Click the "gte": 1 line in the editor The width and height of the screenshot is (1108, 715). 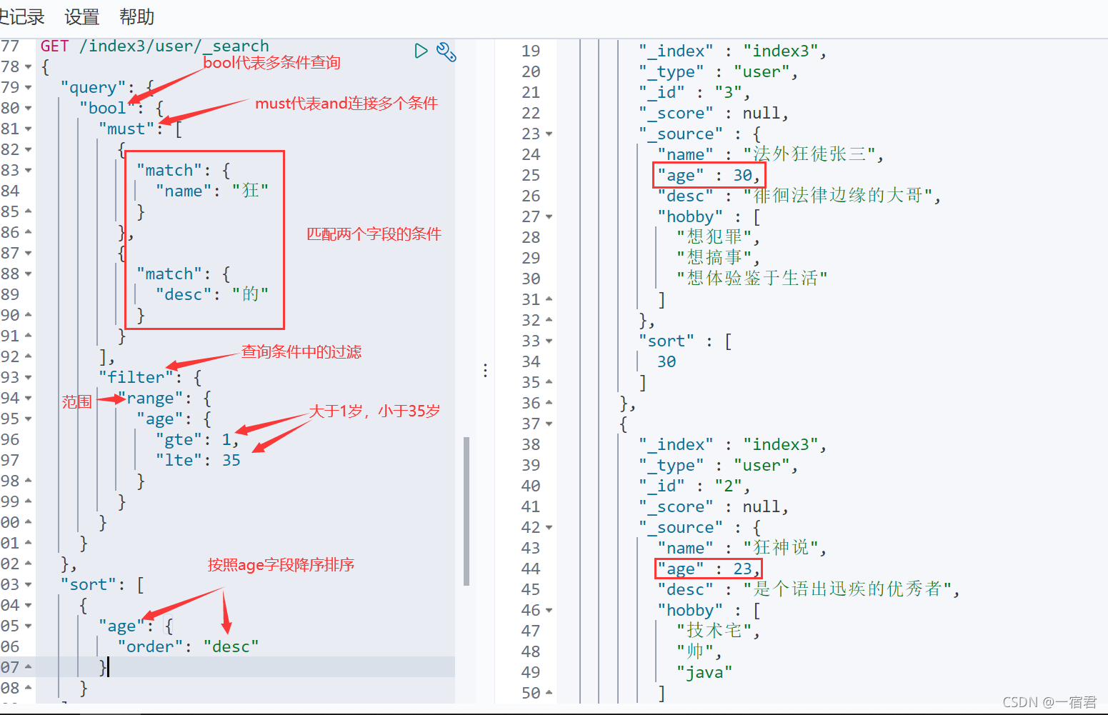pos(197,439)
